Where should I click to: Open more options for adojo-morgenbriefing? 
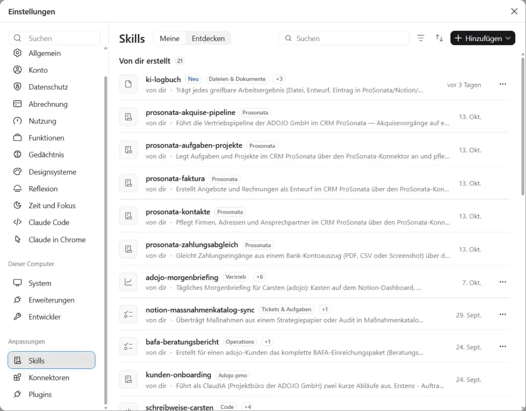[502, 282]
